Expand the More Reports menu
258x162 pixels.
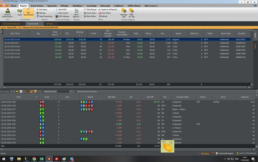[77, 13]
